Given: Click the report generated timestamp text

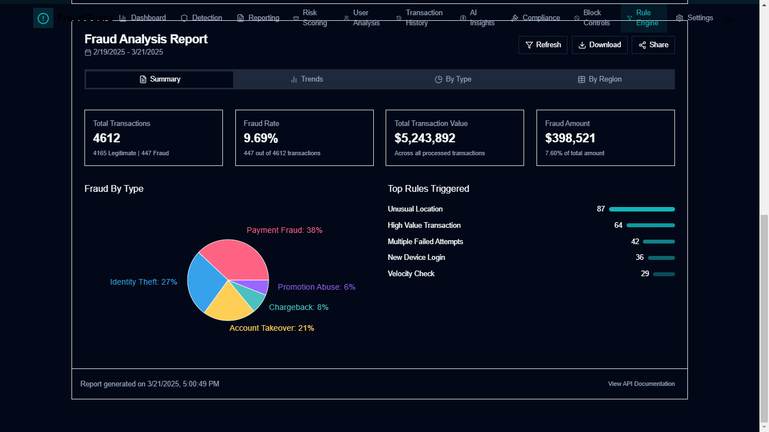Looking at the screenshot, I should click(150, 384).
